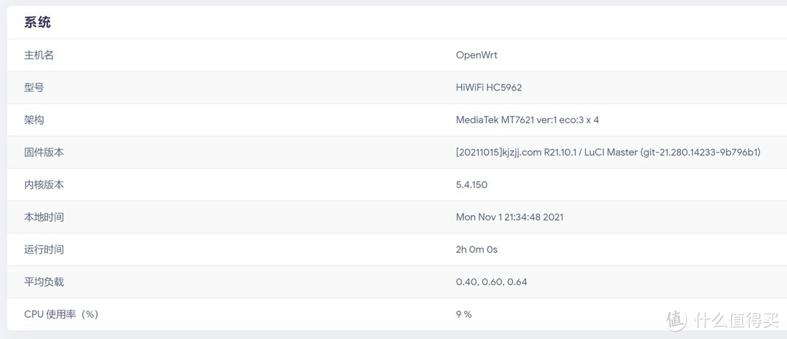Select the 9 % CPU usage value

coord(463,314)
